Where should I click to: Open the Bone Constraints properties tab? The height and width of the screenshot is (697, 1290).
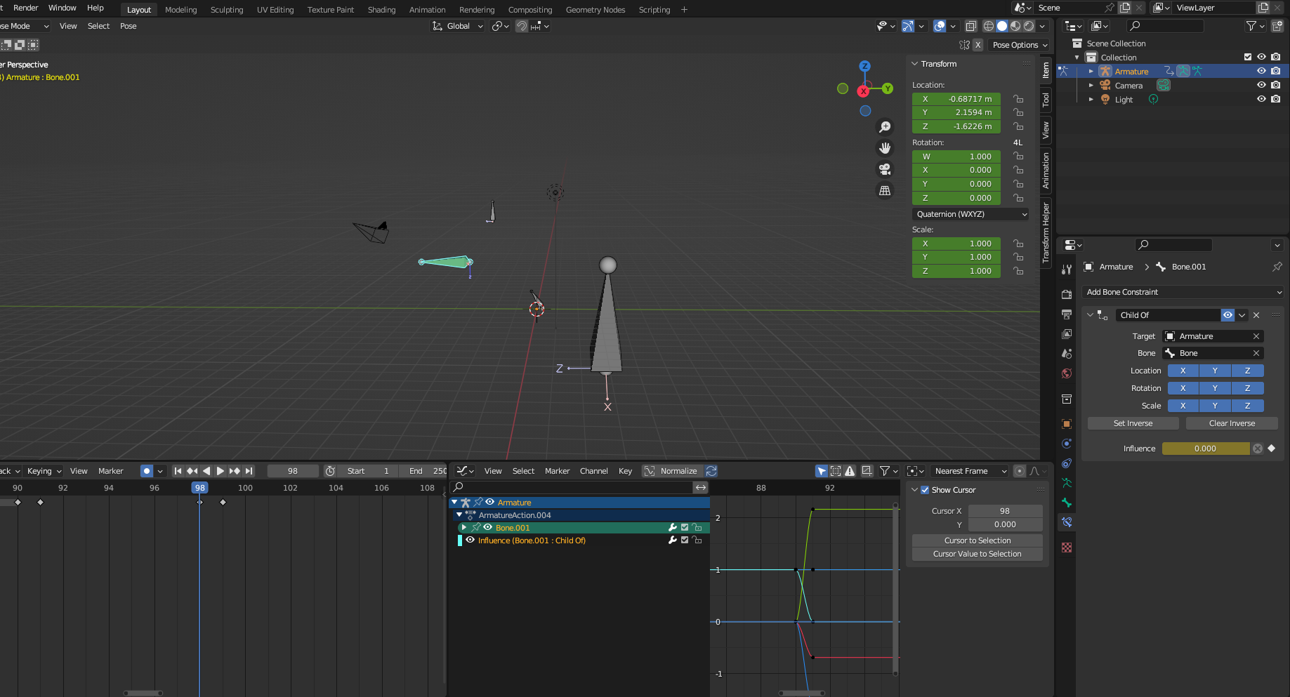[1067, 522]
